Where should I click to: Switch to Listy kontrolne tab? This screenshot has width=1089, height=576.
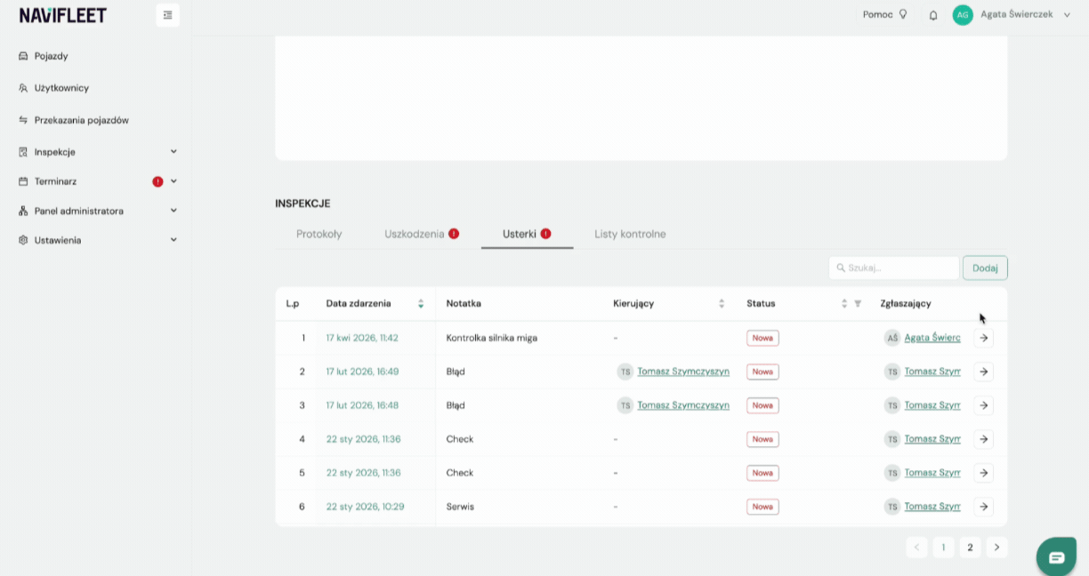630,234
